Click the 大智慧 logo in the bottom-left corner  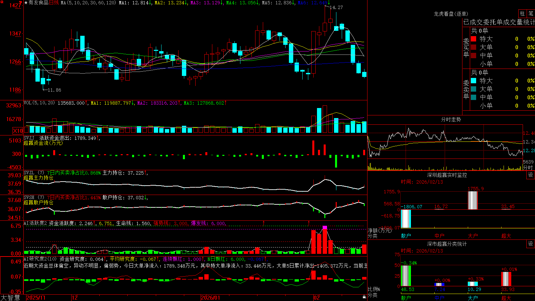(10, 298)
